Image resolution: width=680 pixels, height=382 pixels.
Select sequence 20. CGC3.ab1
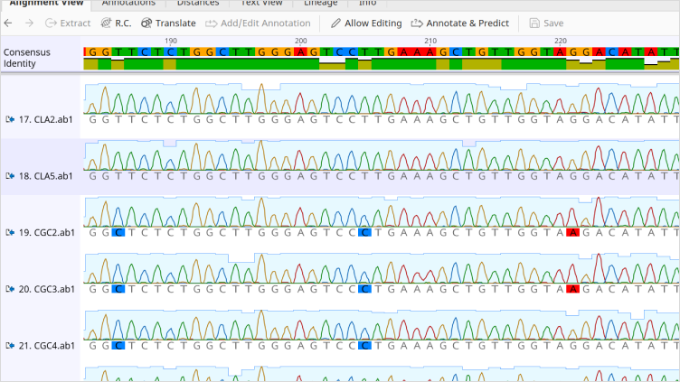pyautogui.click(x=45, y=289)
